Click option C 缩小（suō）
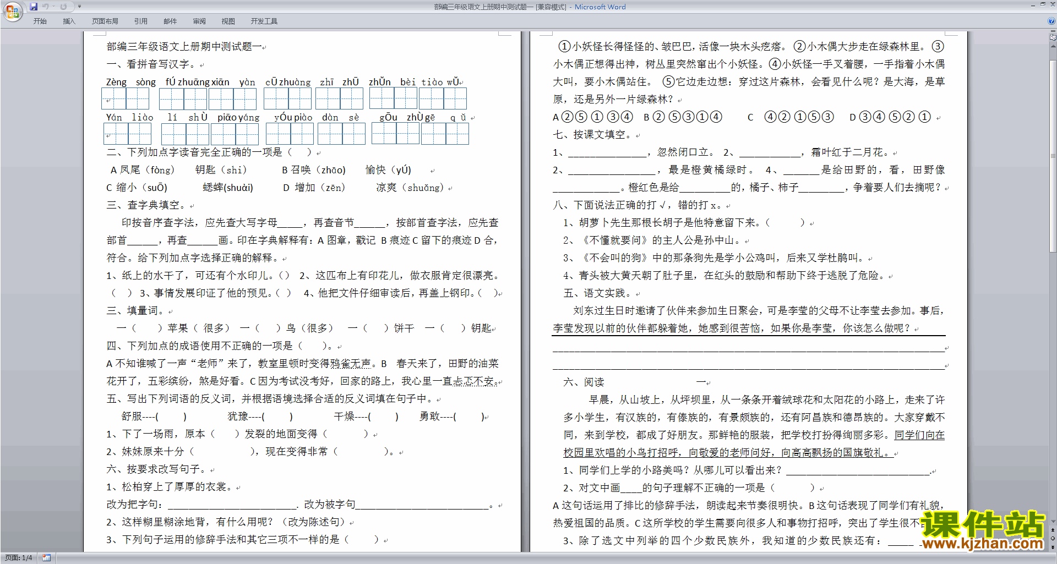This screenshot has height=564, width=1057. (137, 188)
